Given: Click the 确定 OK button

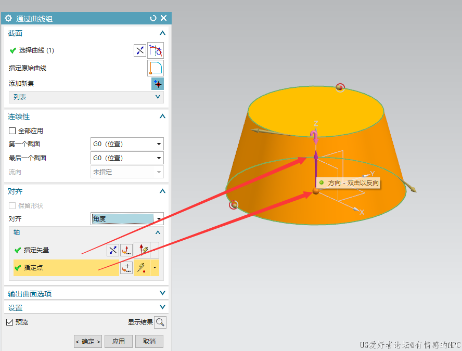Looking at the screenshot, I should (x=88, y=342).
